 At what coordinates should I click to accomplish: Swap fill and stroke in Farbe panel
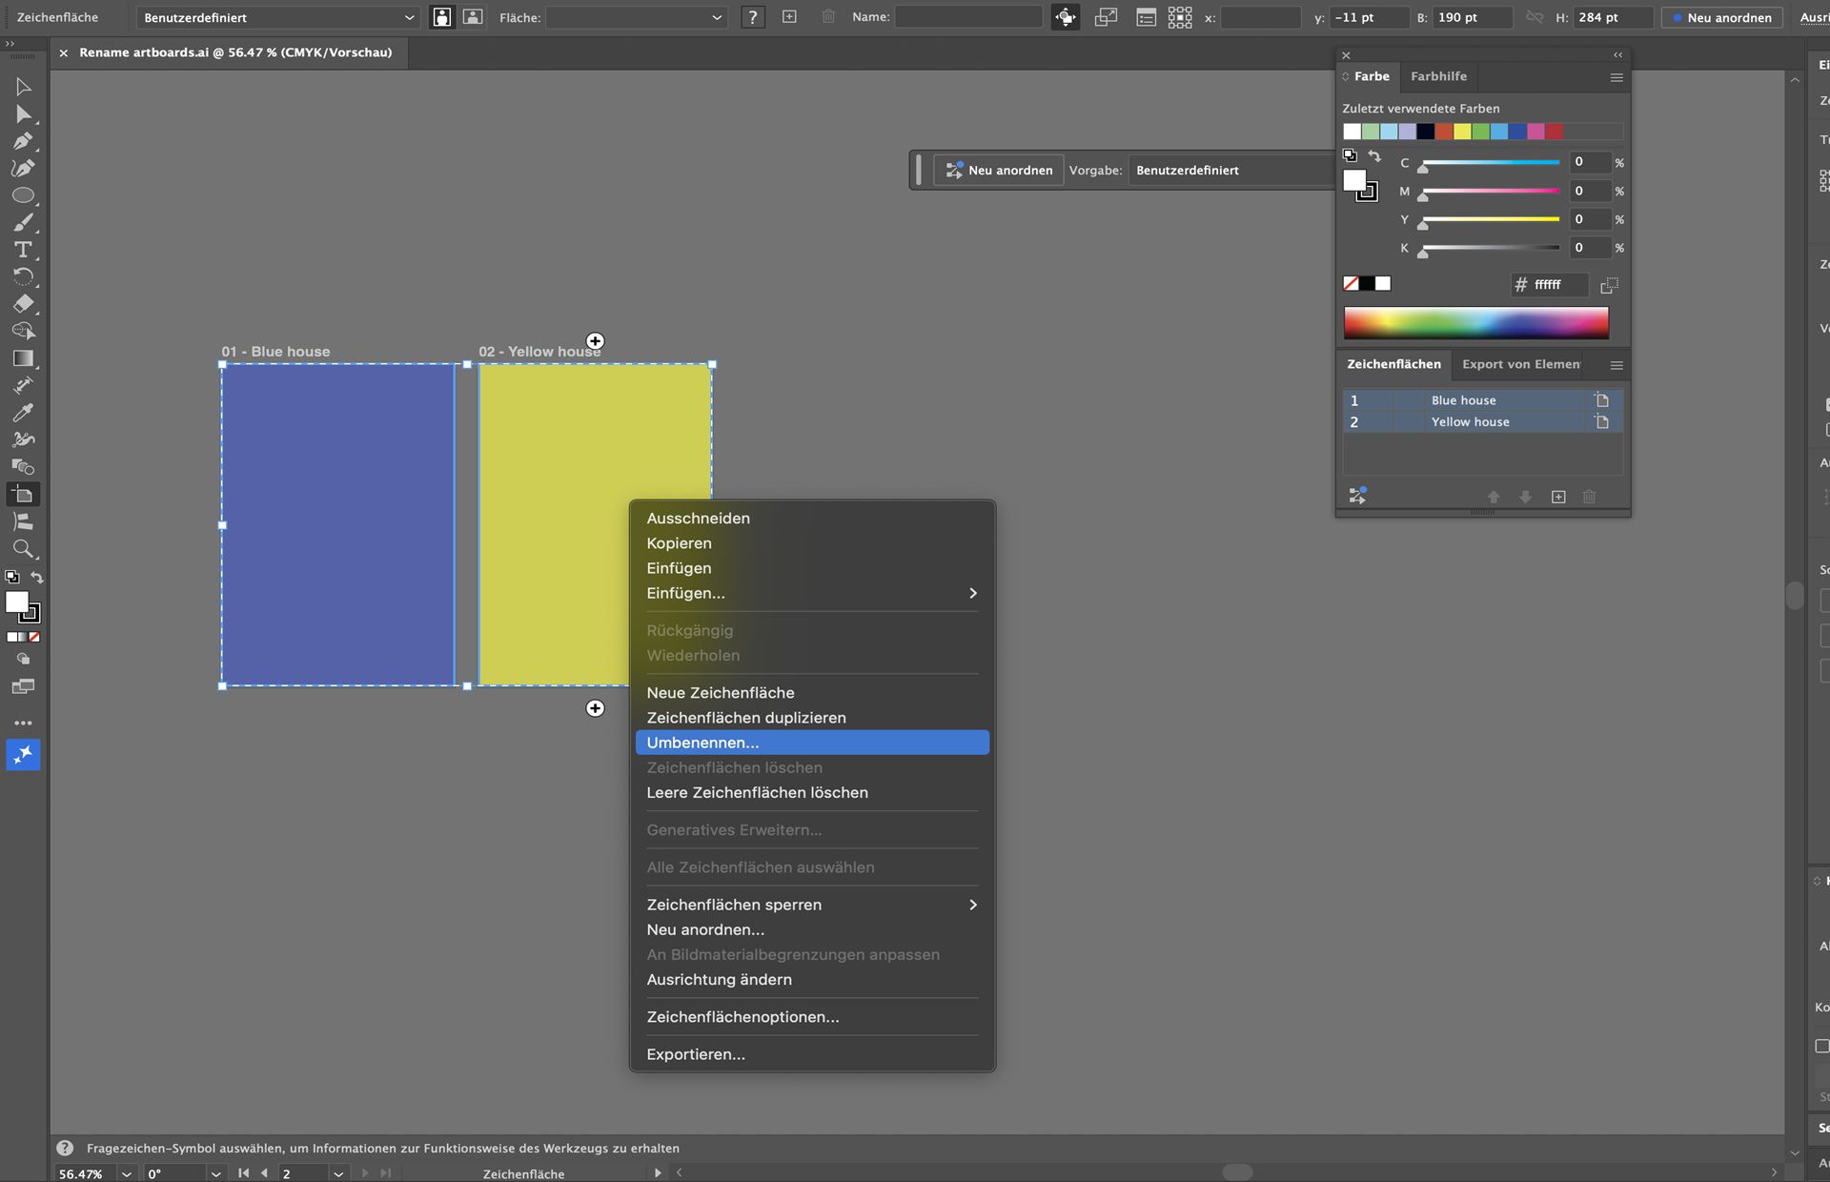(x=1374, y=156)
